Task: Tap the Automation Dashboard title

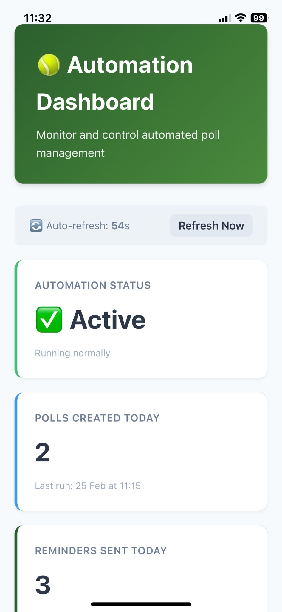Action: (x=115, y=83)
